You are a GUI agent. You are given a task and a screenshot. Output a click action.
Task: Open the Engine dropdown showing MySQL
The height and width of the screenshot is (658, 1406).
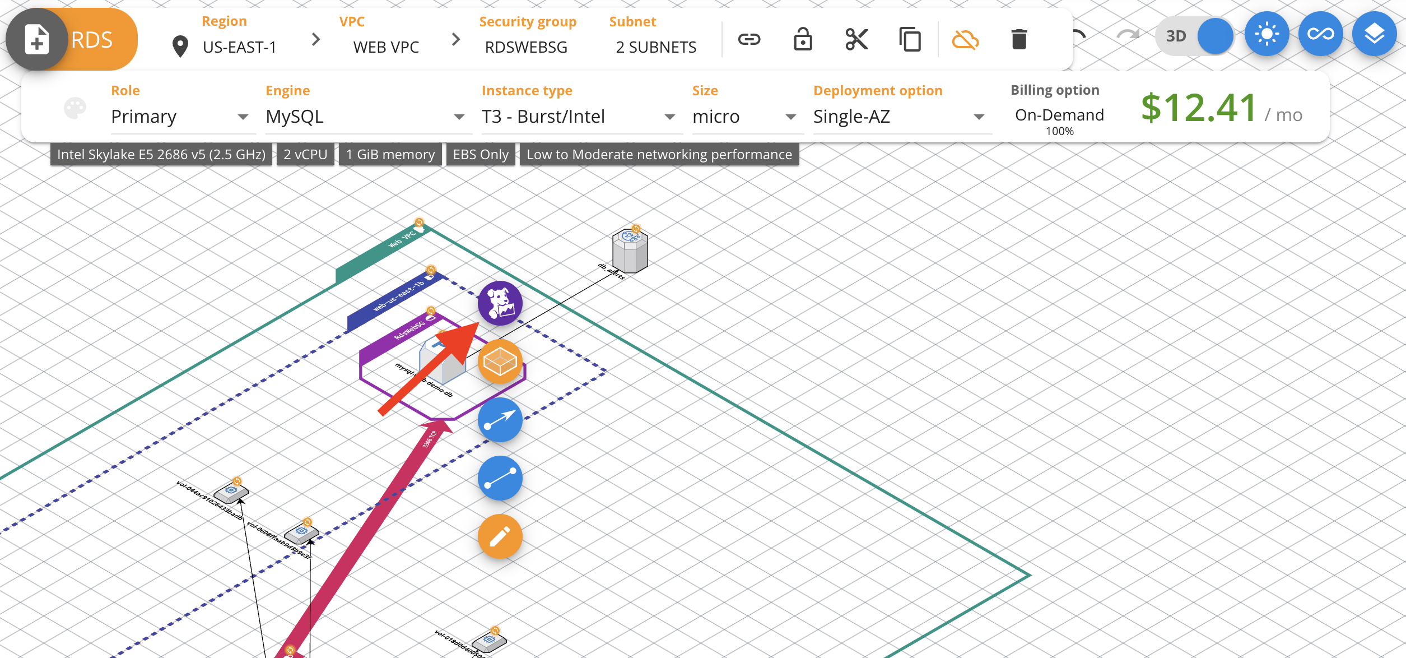[x=368, y=117]
